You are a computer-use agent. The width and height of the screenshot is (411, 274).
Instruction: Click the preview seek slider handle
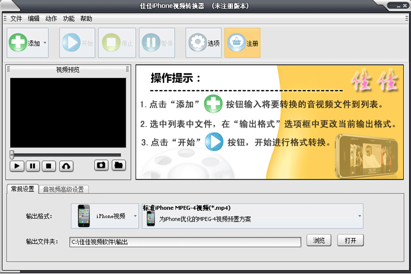[12, 155]
